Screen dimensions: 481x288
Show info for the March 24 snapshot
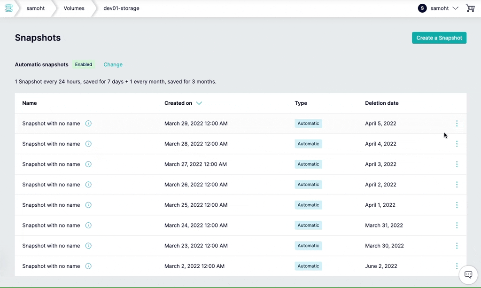[x=88, y=226]
